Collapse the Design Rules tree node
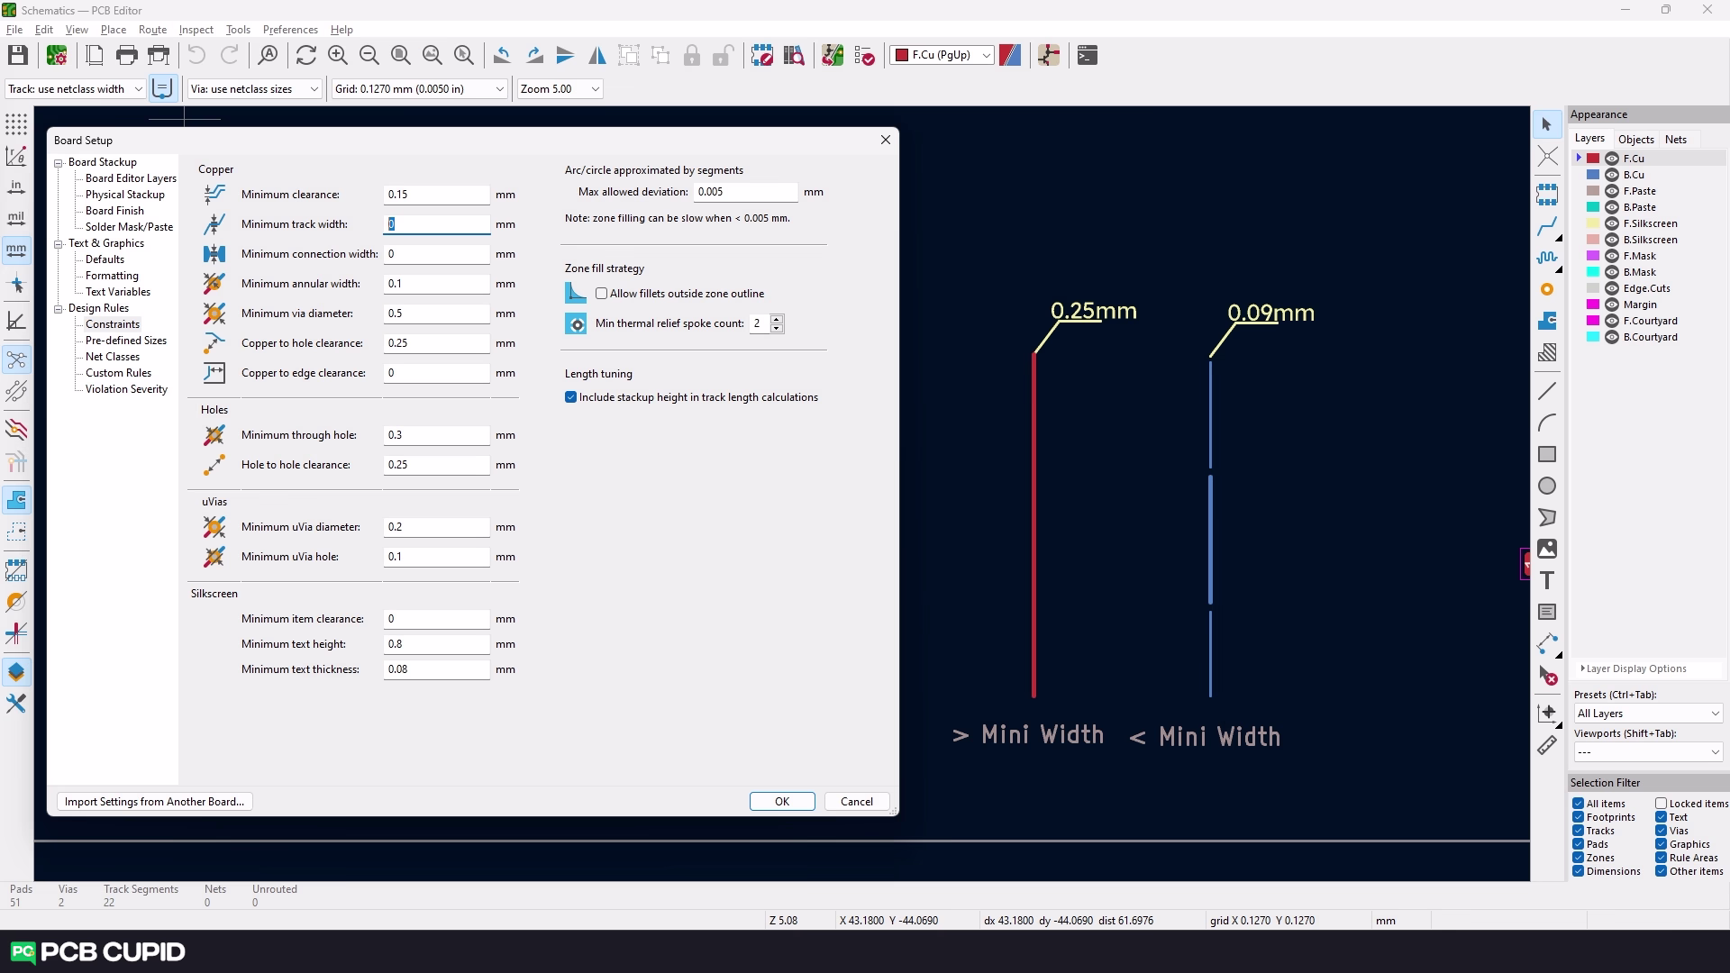The image size is (1730, 973). click(x=59, y=308)
